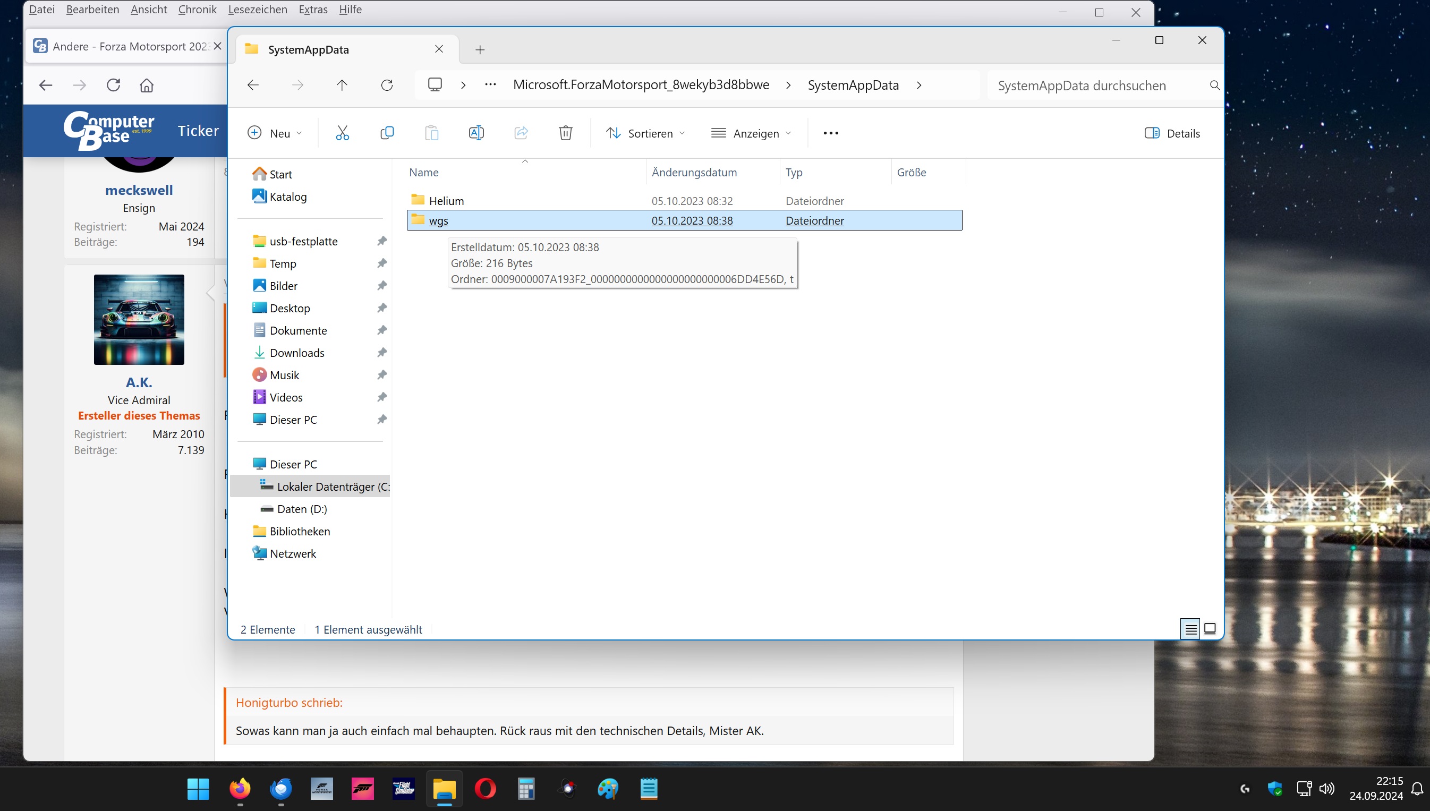
Task: Click the Cut scissors icon in toolbar
Action: (342, 133)
